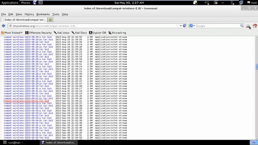Download compat-wireless-2010-09-05-p.tar.bz2
Viewport: 258px width, 145px height.
(28, 125)
